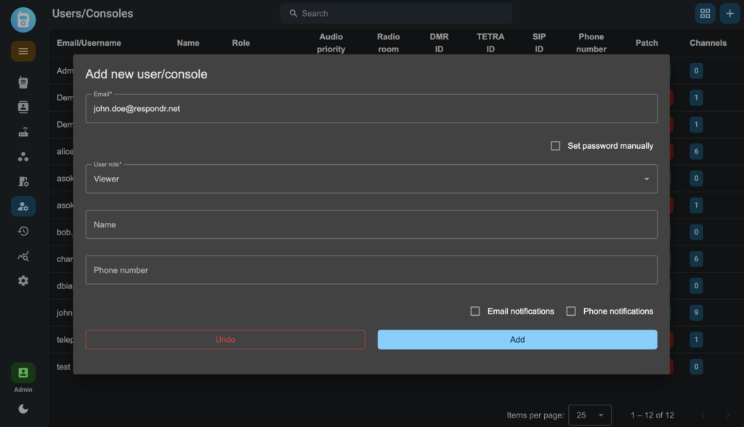Open the Items per page dropdown
Viewport: 744px width, 427px height.
pyautogui.click(x=589, y=415)
